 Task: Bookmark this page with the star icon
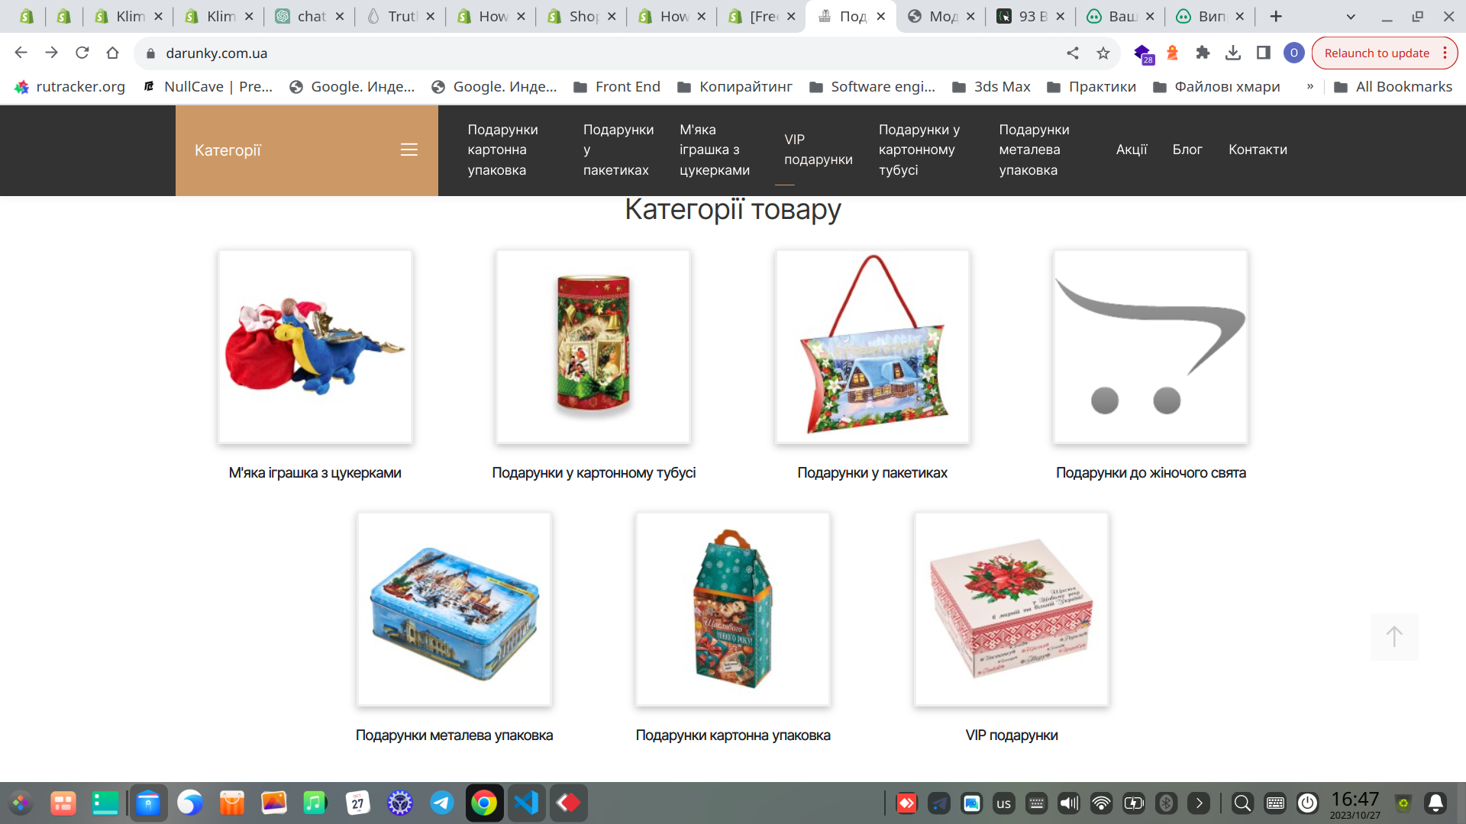(1103, 53)
